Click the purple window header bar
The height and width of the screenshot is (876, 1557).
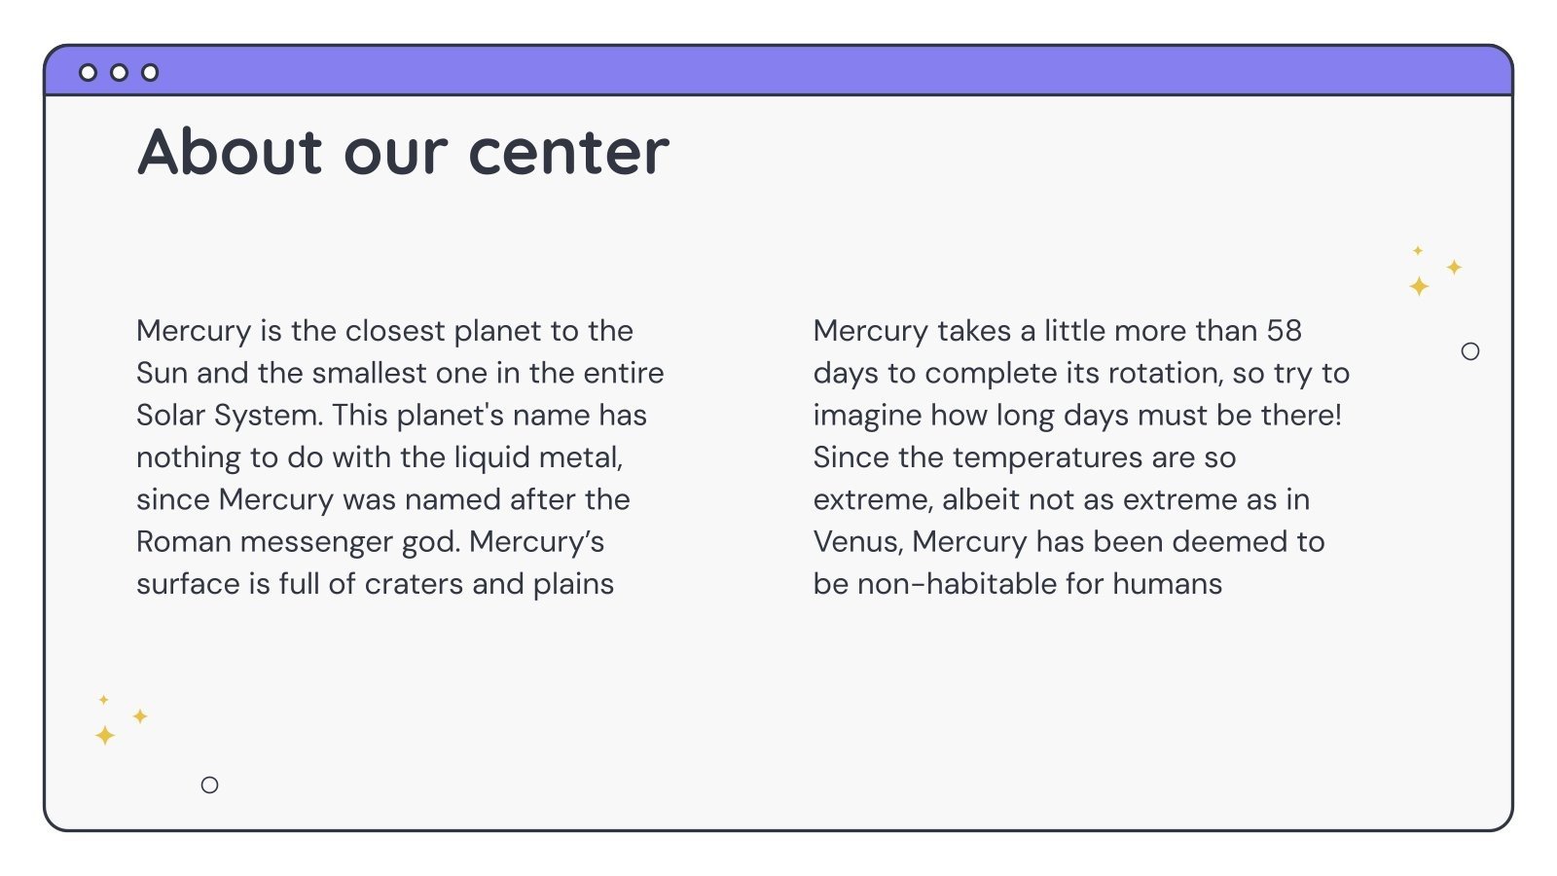[778, 72]
